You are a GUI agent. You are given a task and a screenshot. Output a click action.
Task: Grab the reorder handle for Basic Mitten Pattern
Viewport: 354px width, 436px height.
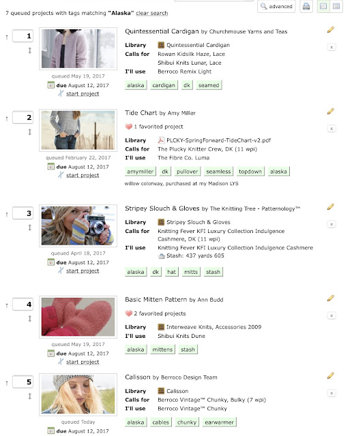point(30,318)
